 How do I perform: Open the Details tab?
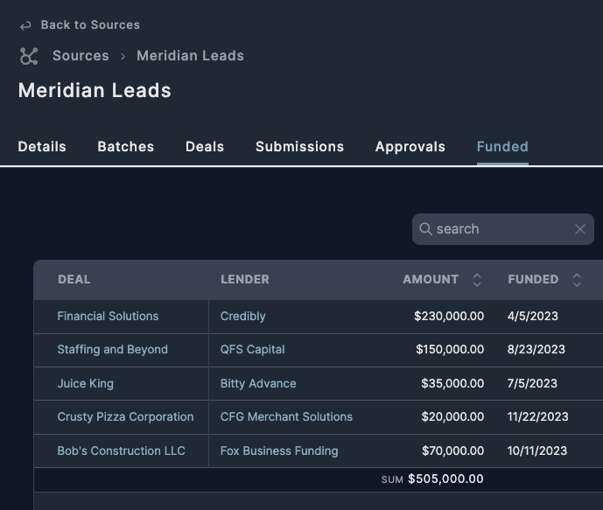coord(42,147)
